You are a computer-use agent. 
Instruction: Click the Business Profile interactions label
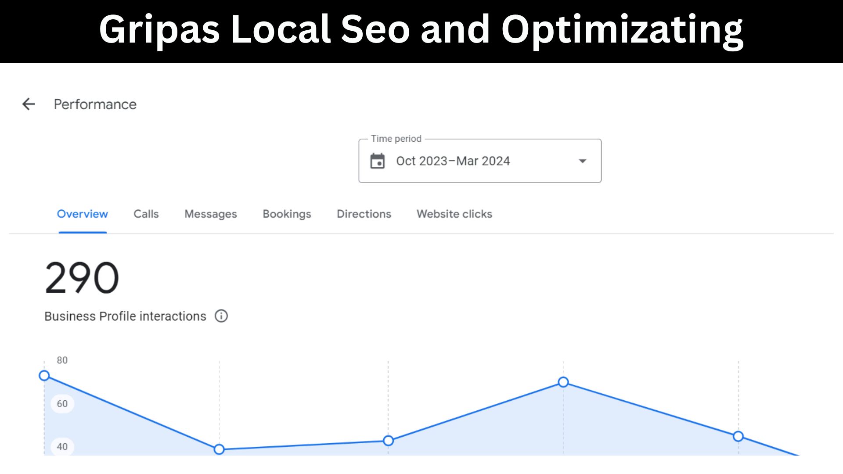pos(125,316)
